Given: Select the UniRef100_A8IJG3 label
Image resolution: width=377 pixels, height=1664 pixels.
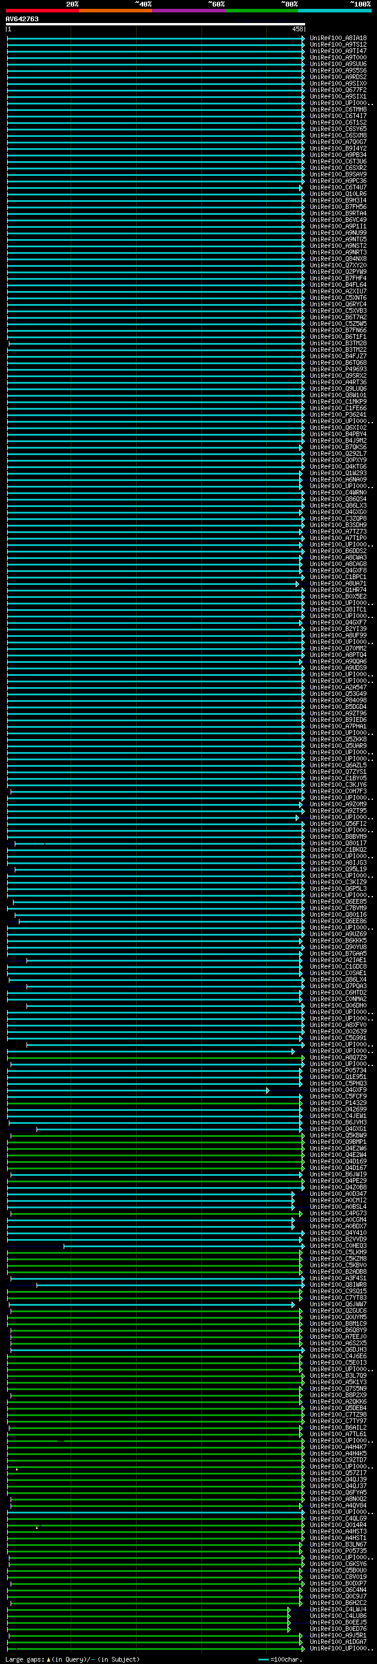Looking at the screenshot, I should 338,862.
